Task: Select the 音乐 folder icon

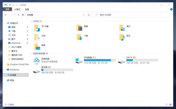Action: (122, 37)
